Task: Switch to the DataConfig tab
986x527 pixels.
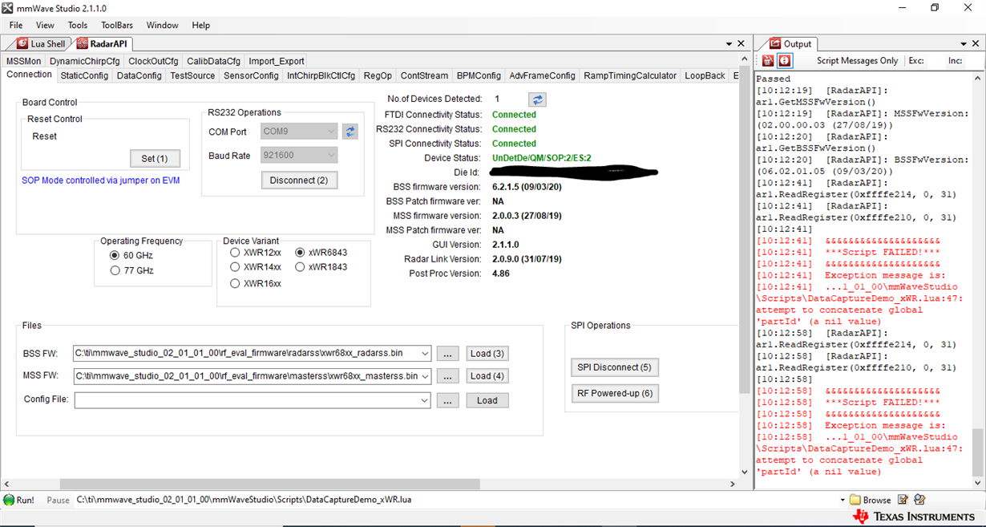Action: 139,75
